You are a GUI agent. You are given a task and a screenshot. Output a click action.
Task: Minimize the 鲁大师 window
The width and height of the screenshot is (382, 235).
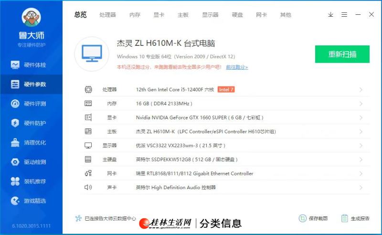(x=358, y=15)
